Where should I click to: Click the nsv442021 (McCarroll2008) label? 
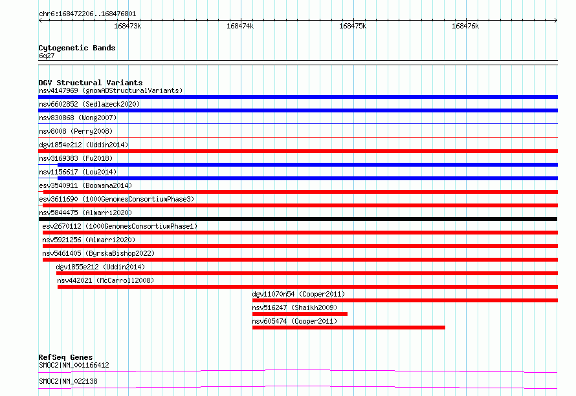pyautogui.click(x=105, y=280)
